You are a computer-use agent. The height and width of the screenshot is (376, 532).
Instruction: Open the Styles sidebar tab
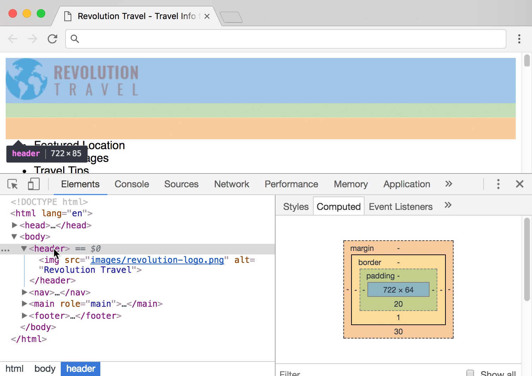coord(296,207)
